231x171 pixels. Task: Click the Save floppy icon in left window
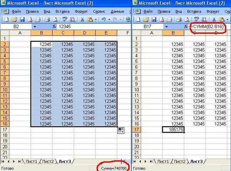(x=22, y=20)
